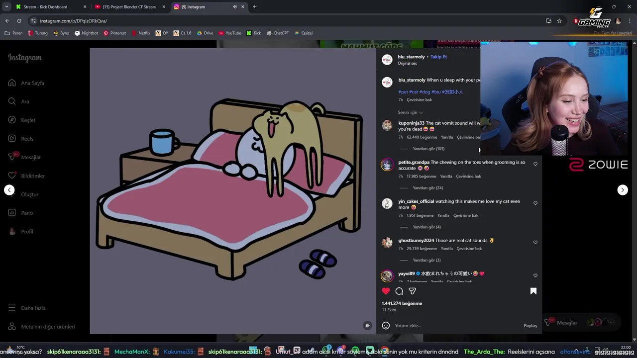This screenshot has width=637, height=358.
Task: Expand Yanıtları gör (4) replies
Action: point(427,227)
